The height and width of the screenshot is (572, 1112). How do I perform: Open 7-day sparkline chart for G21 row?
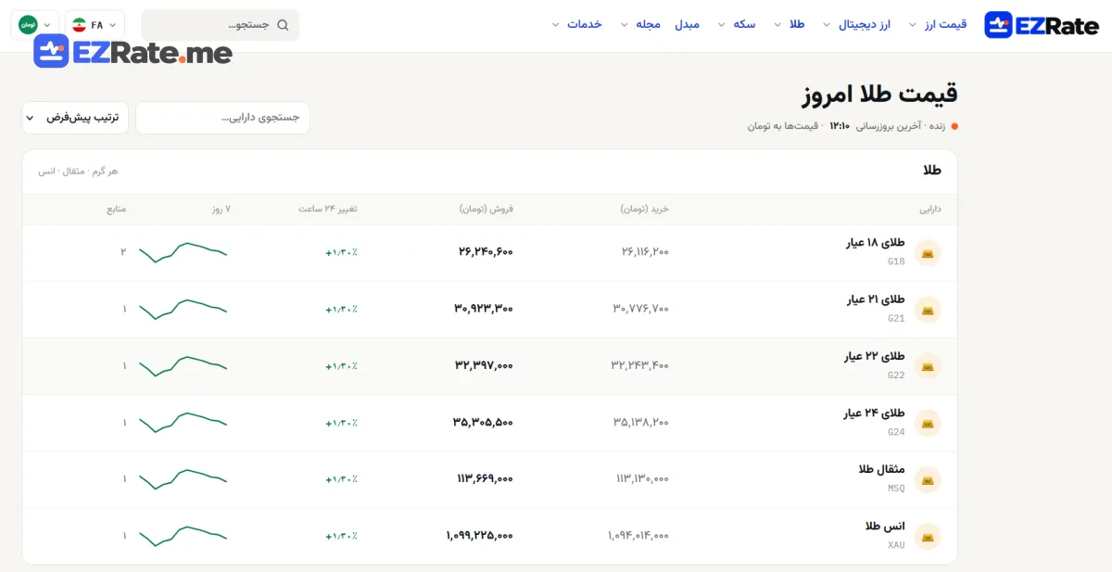pos(183,309)
